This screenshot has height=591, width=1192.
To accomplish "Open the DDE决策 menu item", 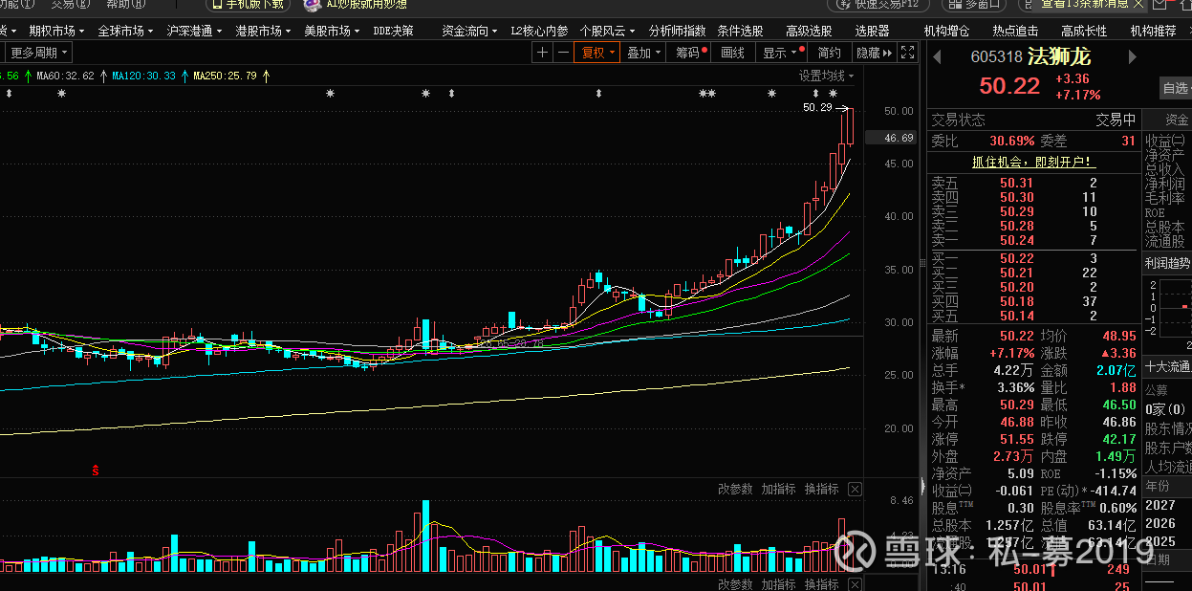I will [393, 31].
